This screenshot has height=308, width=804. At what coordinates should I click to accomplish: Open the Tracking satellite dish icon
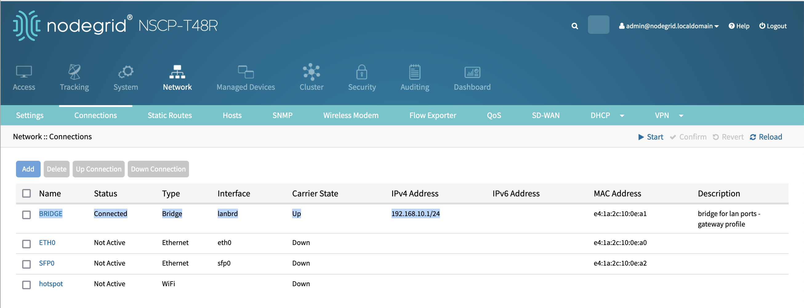click(x=74, y=72)
